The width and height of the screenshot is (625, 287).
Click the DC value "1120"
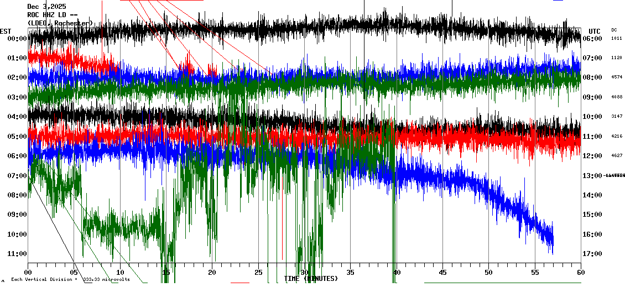(616, 58)
